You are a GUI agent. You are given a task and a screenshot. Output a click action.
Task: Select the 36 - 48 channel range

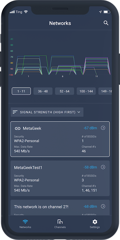tap(43, 91)
